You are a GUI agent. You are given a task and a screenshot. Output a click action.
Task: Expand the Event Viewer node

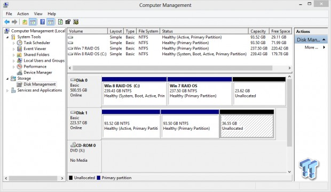pyautogui.click(x=14, y=49)
